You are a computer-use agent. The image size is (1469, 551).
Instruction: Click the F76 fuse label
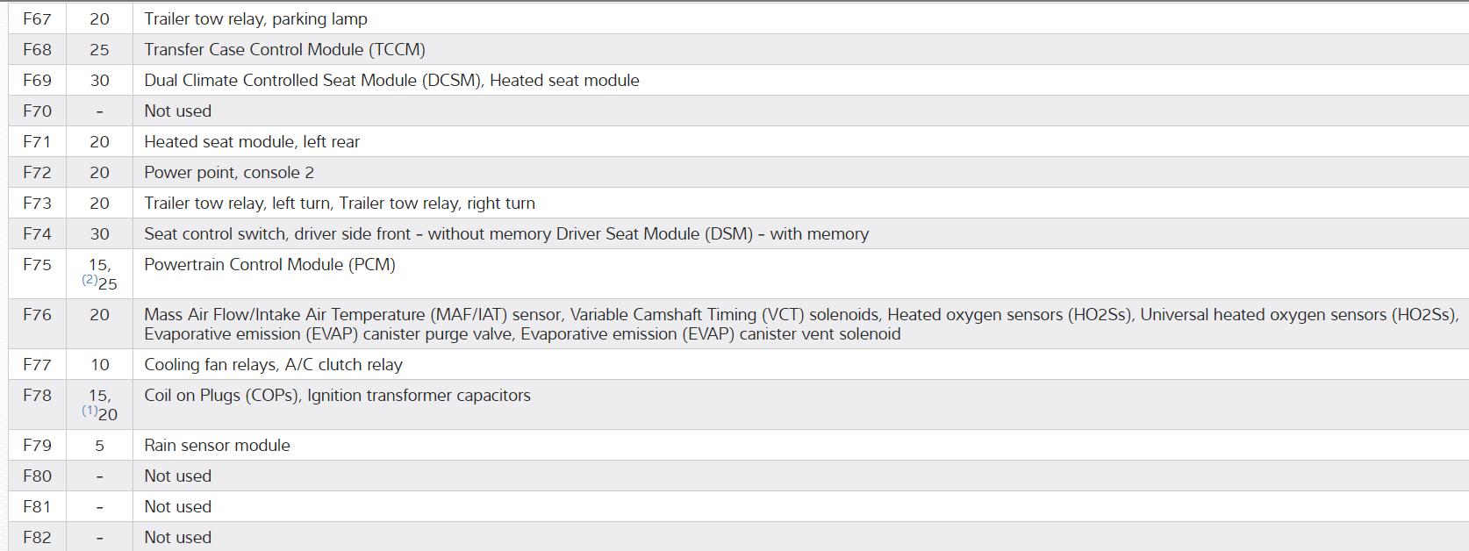tap(37, 315)
